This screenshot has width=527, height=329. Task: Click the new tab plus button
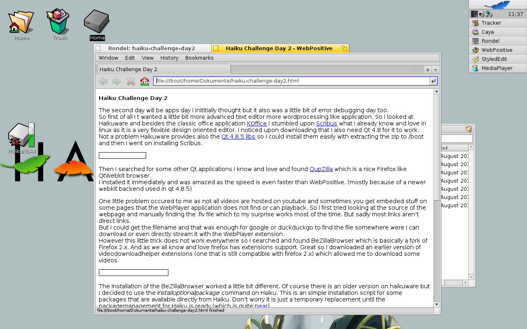(428, 70)
